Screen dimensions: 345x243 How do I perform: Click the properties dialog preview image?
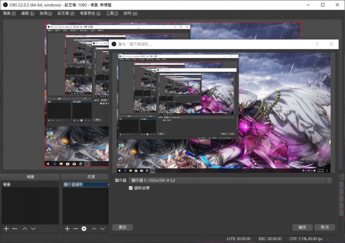coord(224,113)
